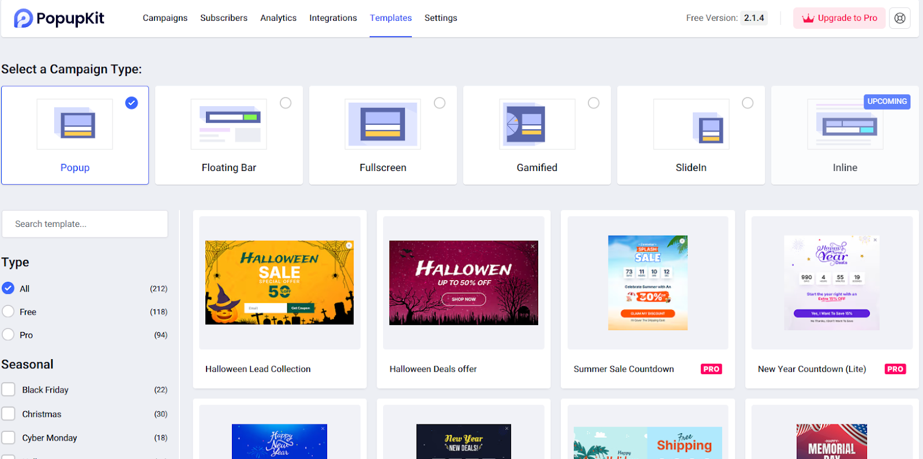Open the support help icon
The image size is (923, 459).
click(x=899, y=18)
